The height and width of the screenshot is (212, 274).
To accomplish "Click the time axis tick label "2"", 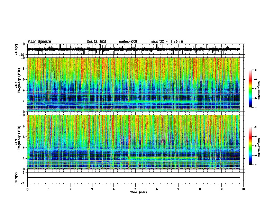I will point(71,189).
